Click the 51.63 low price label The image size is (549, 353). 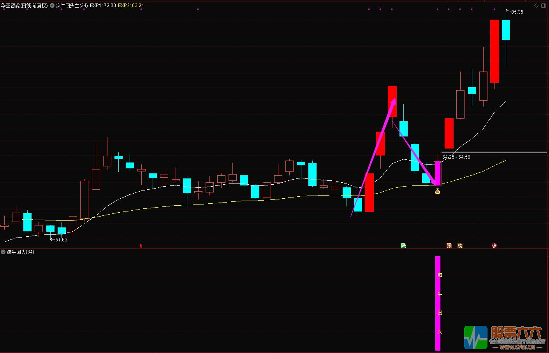pyautogui.click(x=61, y=240)
